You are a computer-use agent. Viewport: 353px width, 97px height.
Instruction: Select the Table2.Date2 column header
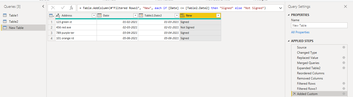click(159, 16)
